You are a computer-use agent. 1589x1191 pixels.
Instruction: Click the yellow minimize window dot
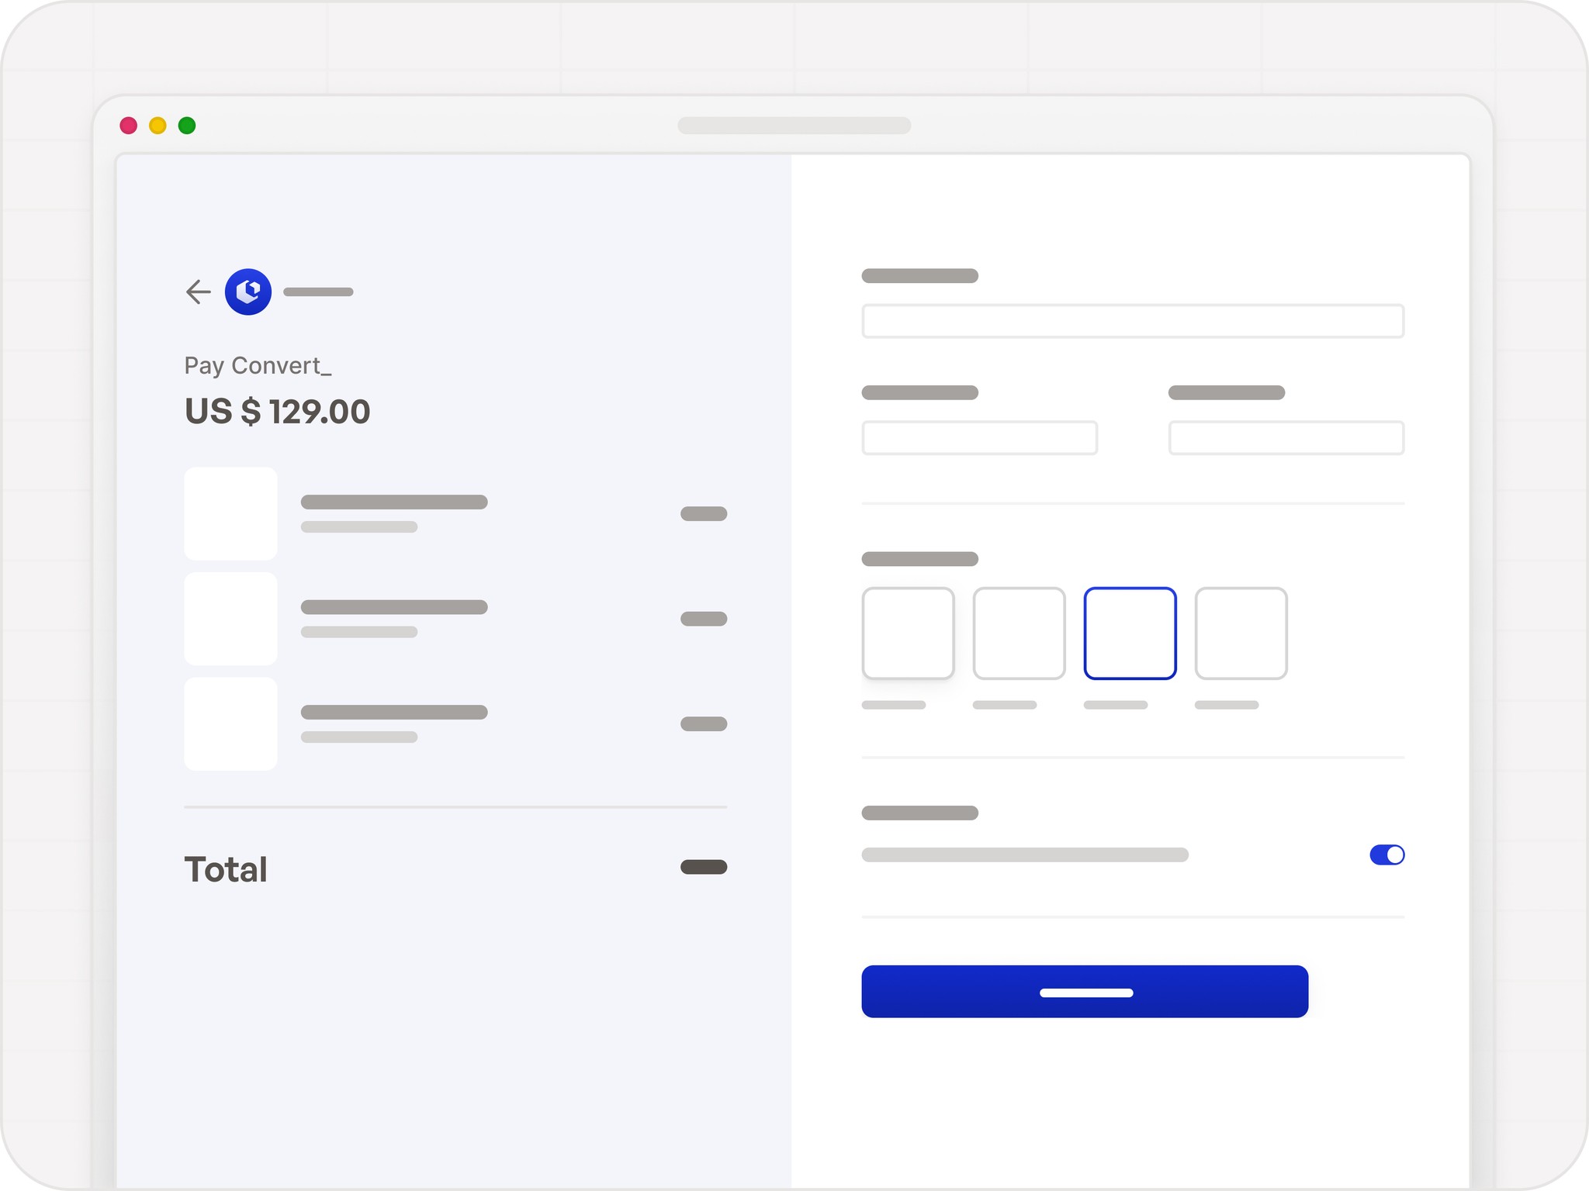[158, 126]
